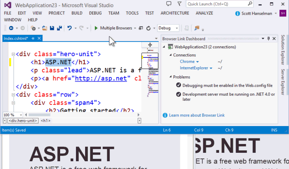Click info icon next to Learn more link
The width and height of the screenshot is (289, 169).
(x=165, y=115)
